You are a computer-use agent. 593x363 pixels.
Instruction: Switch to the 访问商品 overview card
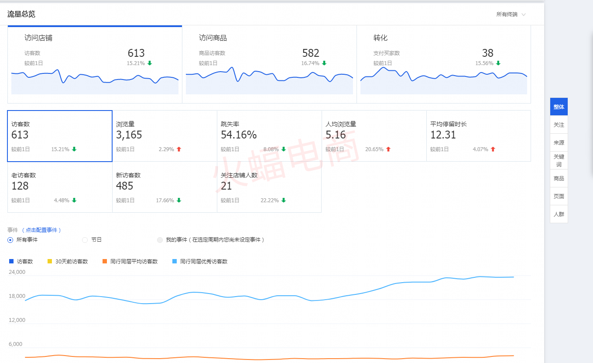269,64
